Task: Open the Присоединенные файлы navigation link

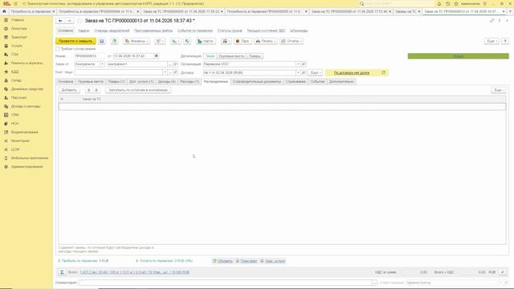Action: coord(153,31)
